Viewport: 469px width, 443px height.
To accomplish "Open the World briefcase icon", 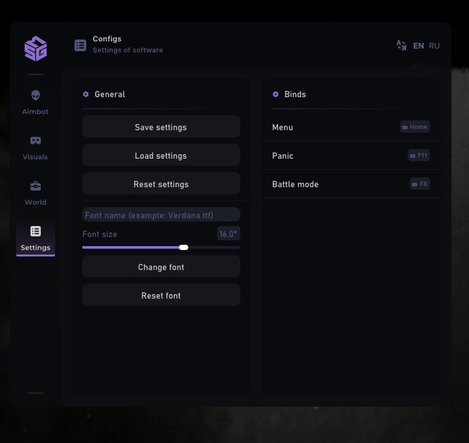I will (36, 187).
